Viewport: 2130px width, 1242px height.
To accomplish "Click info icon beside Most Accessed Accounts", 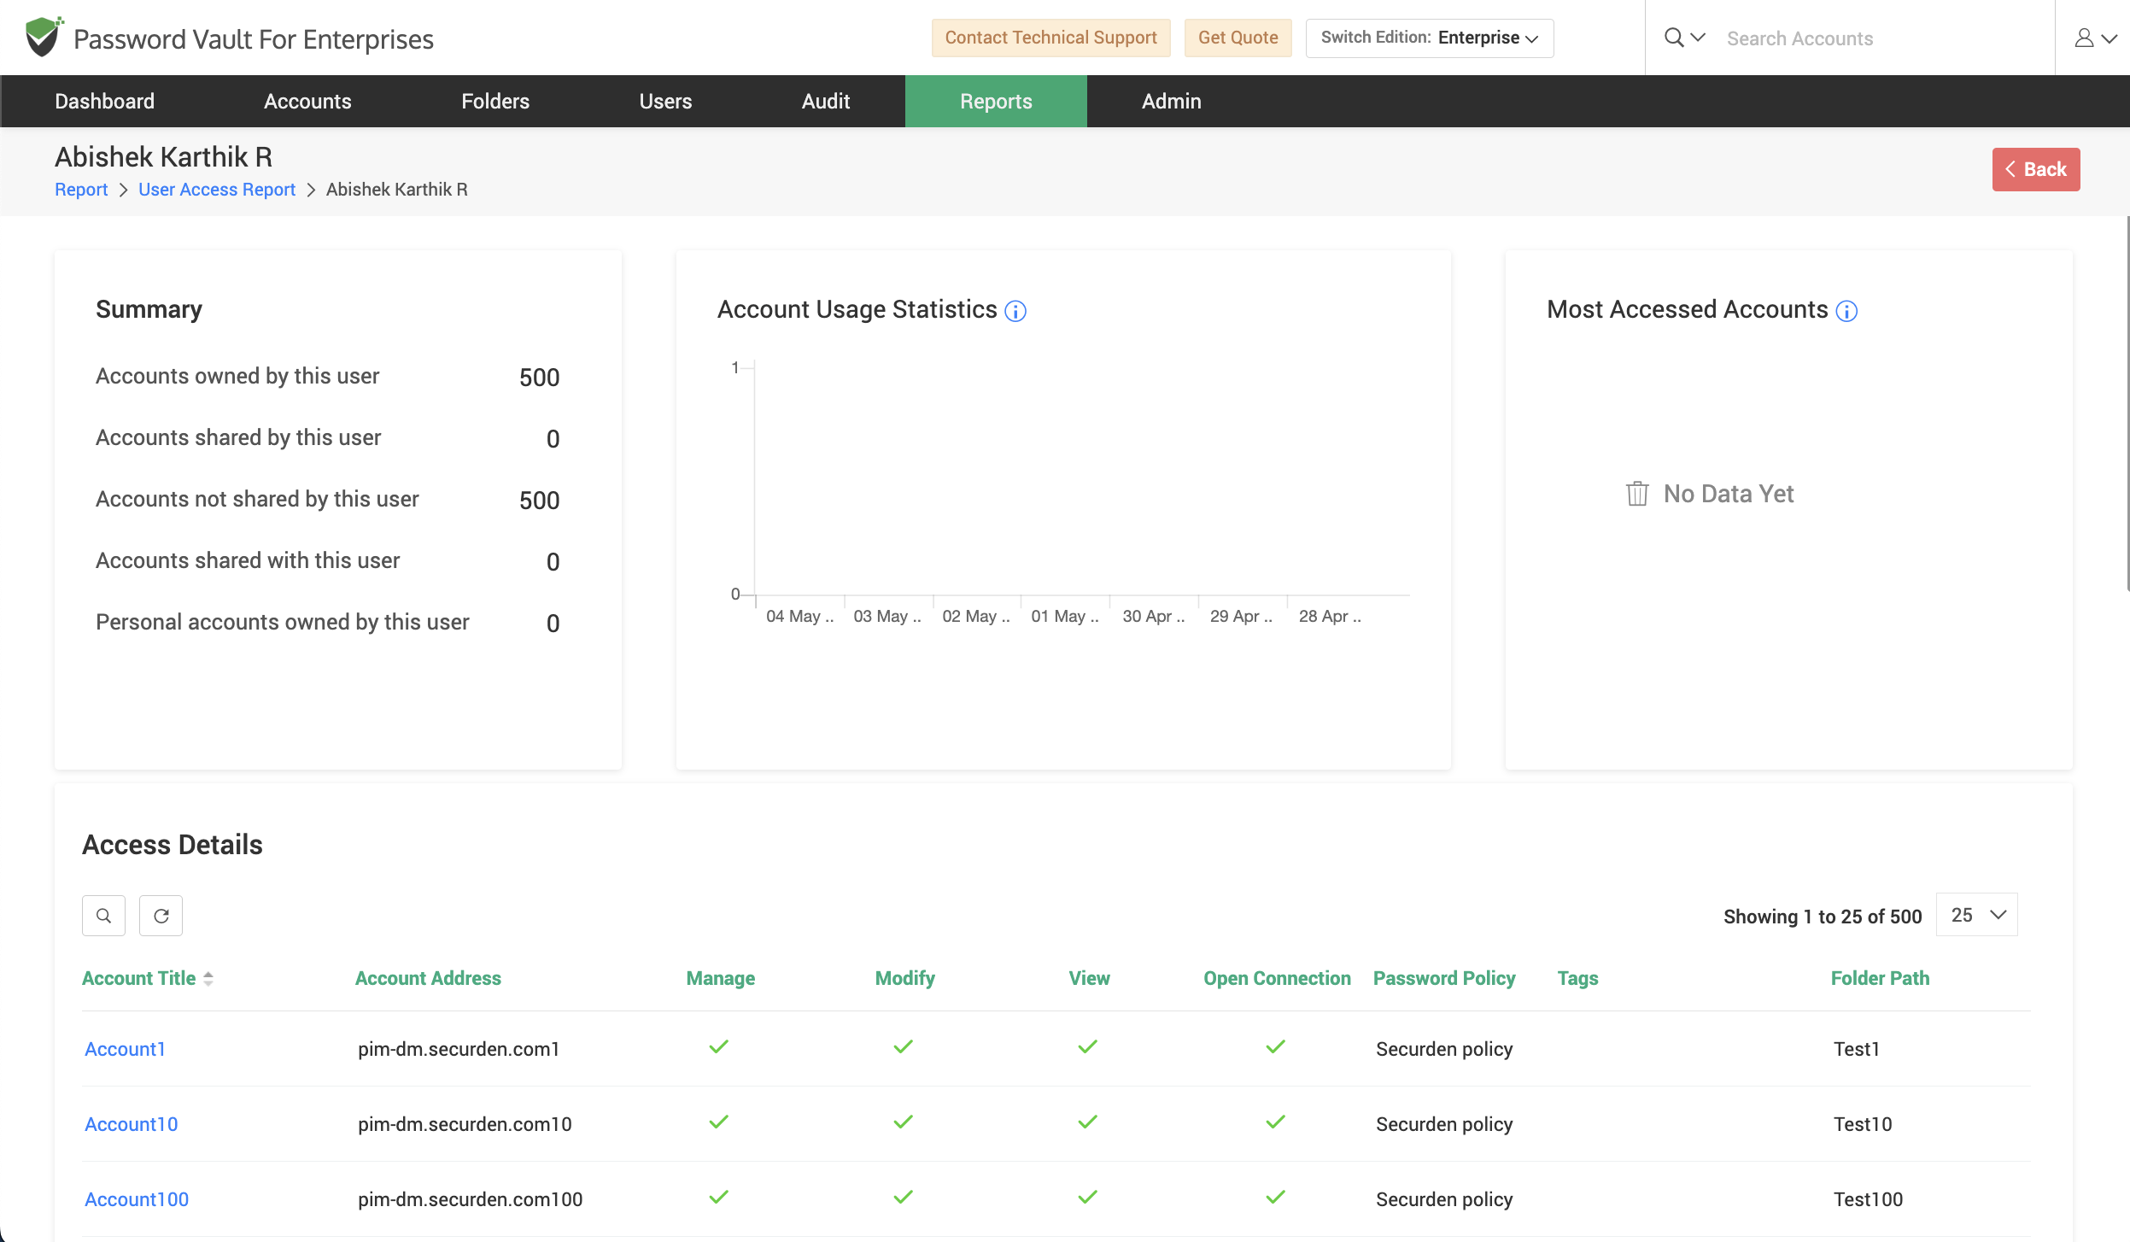I will 1846,311.
